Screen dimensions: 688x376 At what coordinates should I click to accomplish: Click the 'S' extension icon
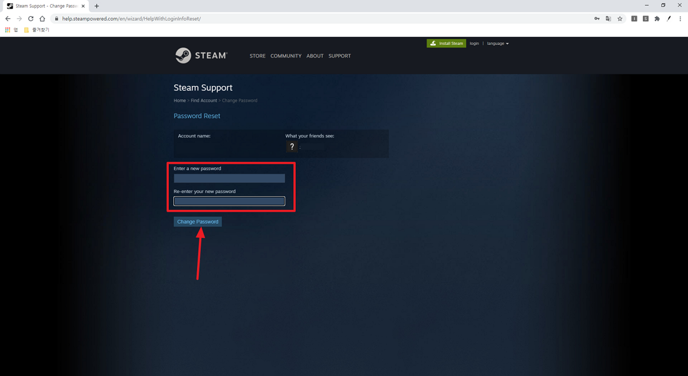pos(645,18)
